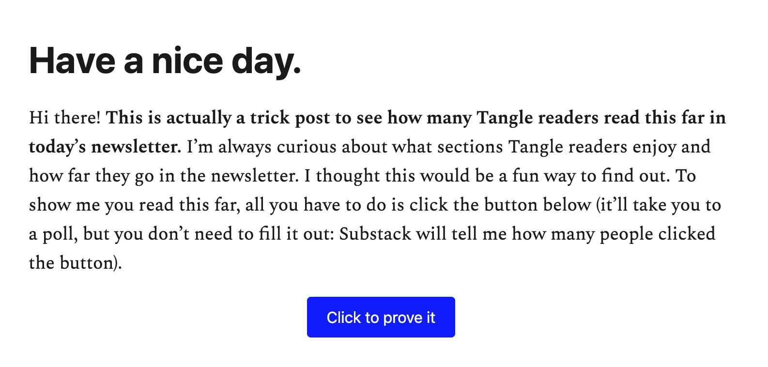Screen dimensions: 768x367
Task: Click the "Have a nice day." heading
Action: point(165,61)
